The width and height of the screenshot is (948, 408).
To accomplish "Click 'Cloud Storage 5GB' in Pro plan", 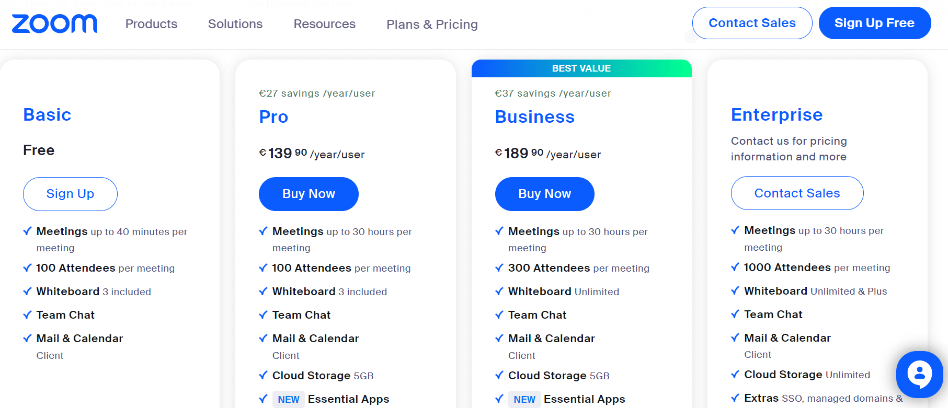I will click(x=323, y=376).
